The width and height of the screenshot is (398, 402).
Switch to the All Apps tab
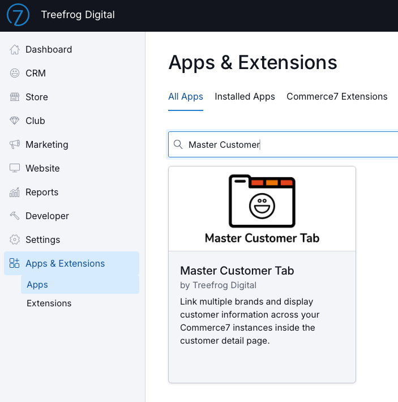pyautogui.click(x=186, y=97)
